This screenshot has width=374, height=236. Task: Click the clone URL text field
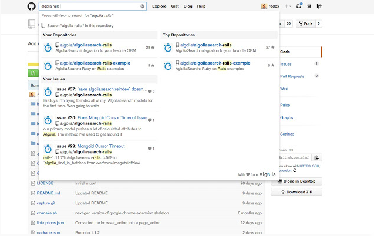(x=295, y=157)
